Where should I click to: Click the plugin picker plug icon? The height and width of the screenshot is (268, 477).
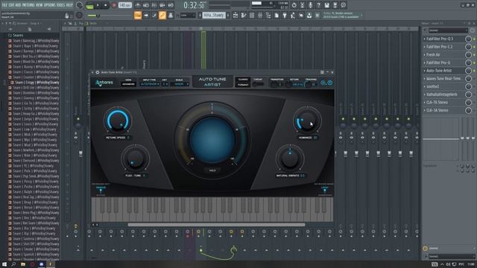pos(285,15)
